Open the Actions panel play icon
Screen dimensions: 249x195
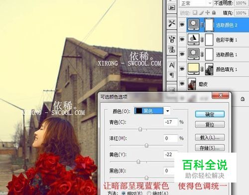pyautogui.click(x=172, y=7)
